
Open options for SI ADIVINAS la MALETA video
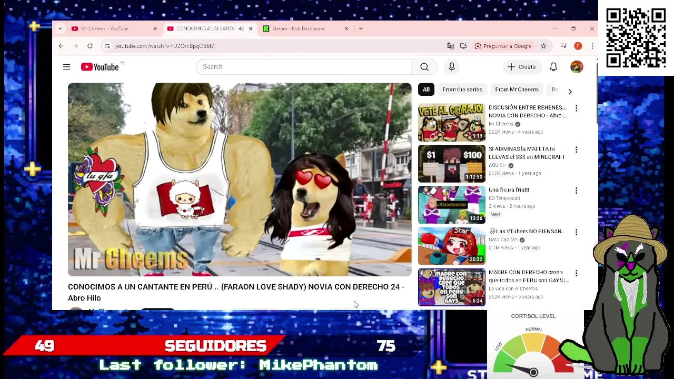576,149
